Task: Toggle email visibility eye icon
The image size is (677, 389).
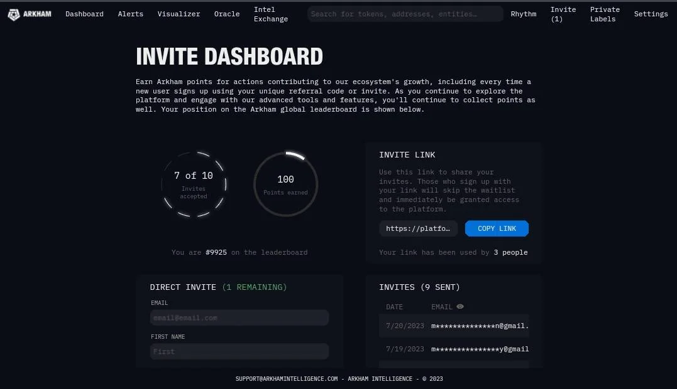Action: 460,306
